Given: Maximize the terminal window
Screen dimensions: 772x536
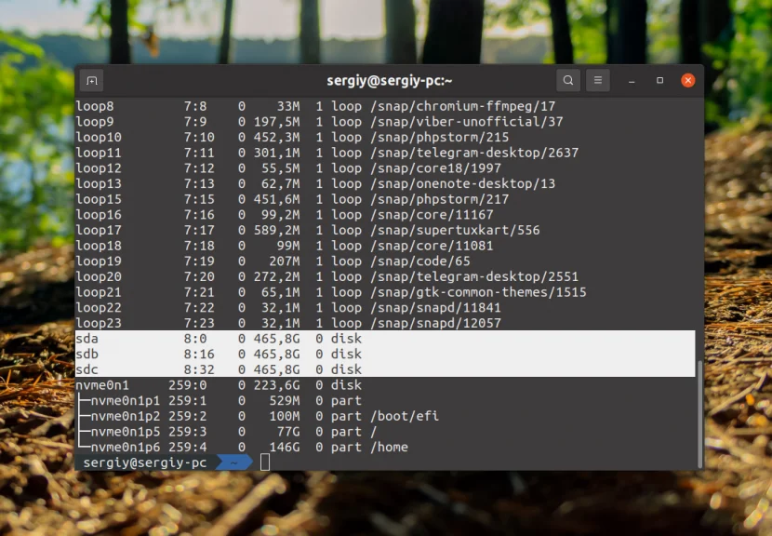Looking at the screenshot, I should [660, 81].
